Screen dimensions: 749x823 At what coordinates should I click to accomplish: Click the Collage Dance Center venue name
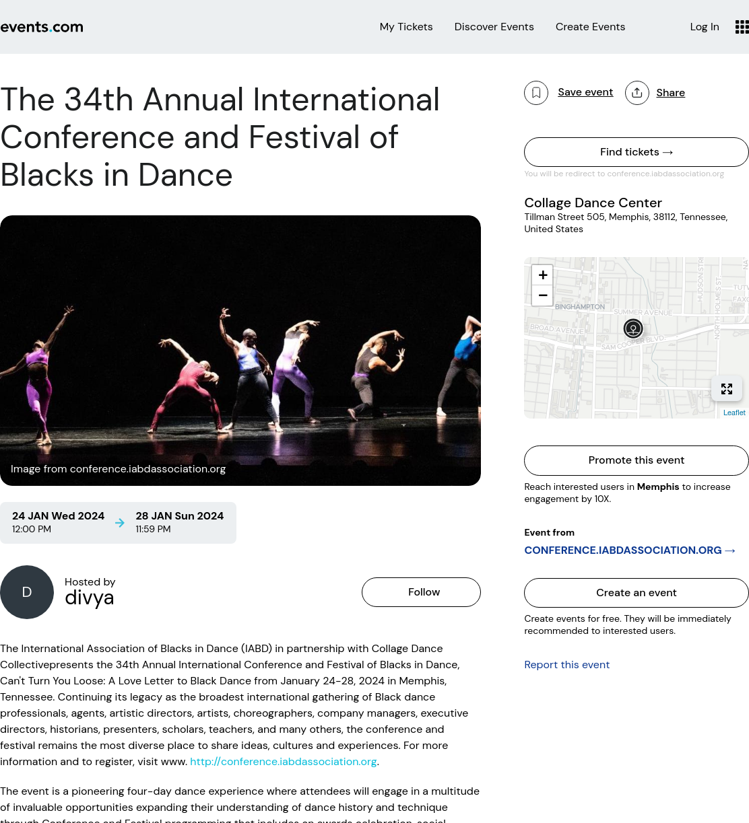(593, 203)
